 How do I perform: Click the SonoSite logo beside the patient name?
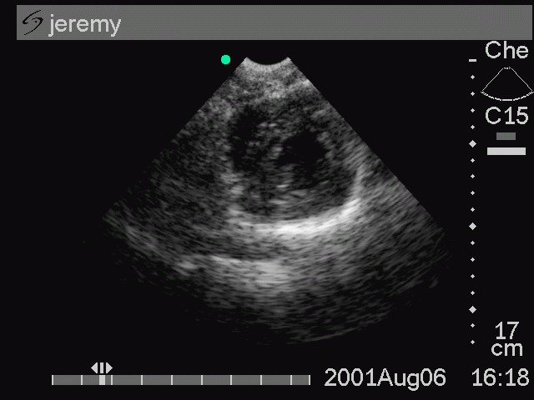point(33,22)
